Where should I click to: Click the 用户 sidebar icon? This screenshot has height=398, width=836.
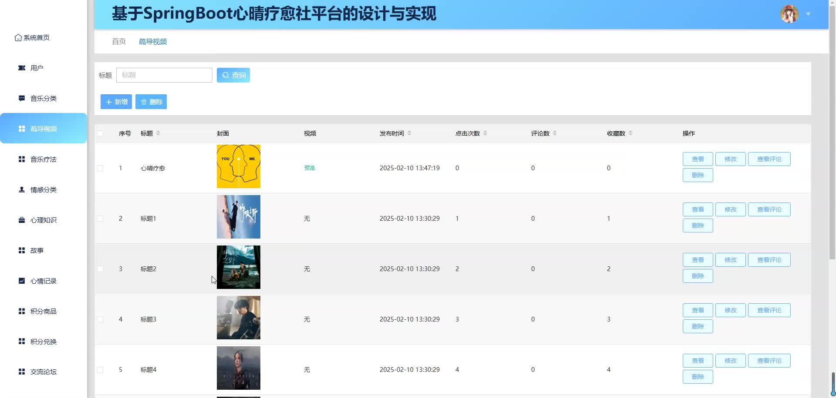(x=22, y=68)
